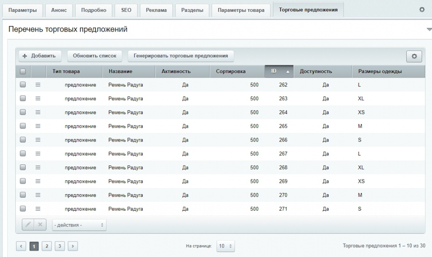Open row actions menu for ID 271
The image size is (432, 257).
[x=38, y=209]
